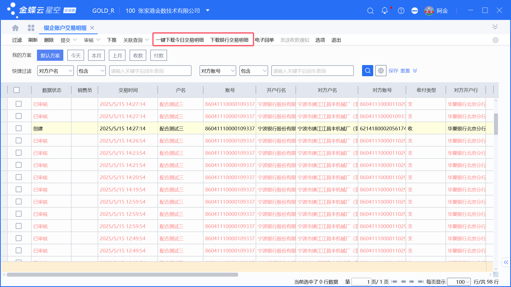Open the company selector dropdown arrow

[208, 11]
